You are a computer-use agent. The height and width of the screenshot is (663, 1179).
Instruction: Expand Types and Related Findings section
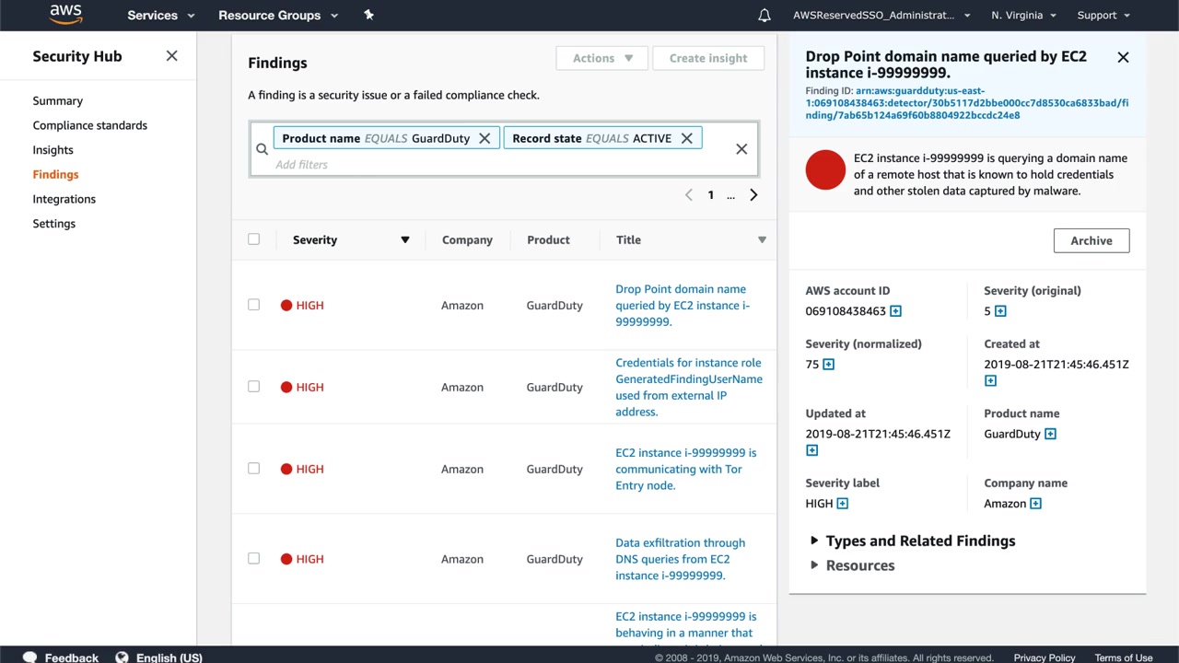pyautogui.click(x=814, y=541)
